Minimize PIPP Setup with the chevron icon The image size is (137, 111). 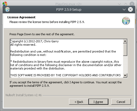124,9
